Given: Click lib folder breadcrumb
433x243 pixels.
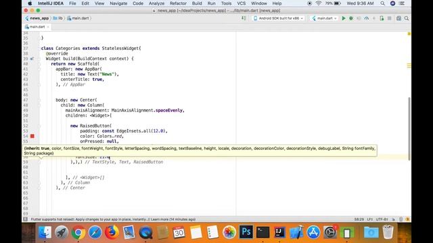Looking at the screenshot, I should [58, 18].
